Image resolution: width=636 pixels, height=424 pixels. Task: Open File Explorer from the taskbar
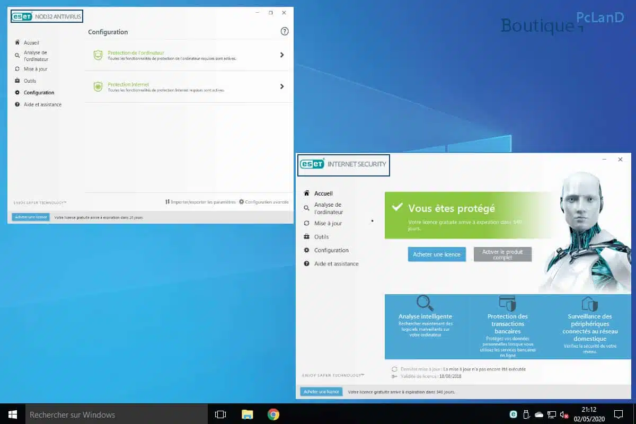pos(248,414)
